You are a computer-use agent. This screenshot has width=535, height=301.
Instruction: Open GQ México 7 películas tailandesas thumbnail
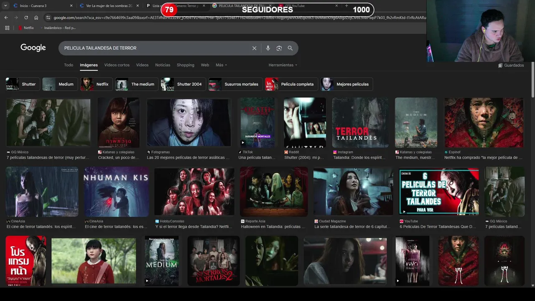[x=48, y=122]
